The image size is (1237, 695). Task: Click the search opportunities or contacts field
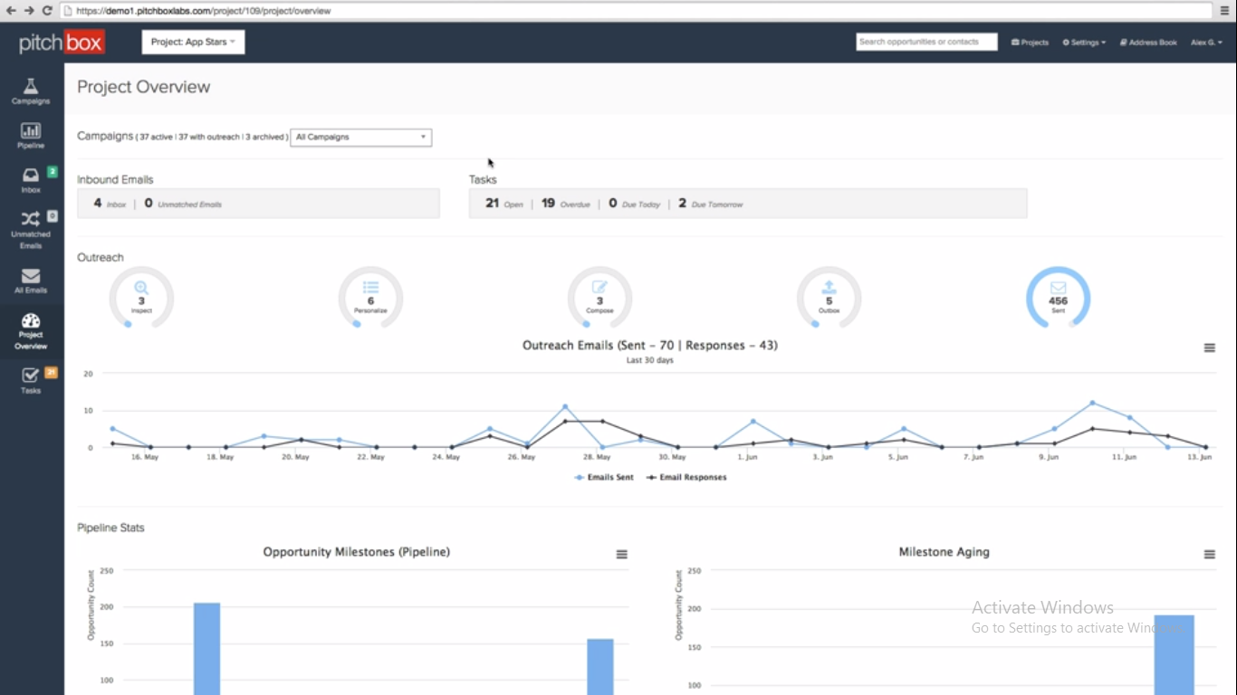(x=926, y=42)
